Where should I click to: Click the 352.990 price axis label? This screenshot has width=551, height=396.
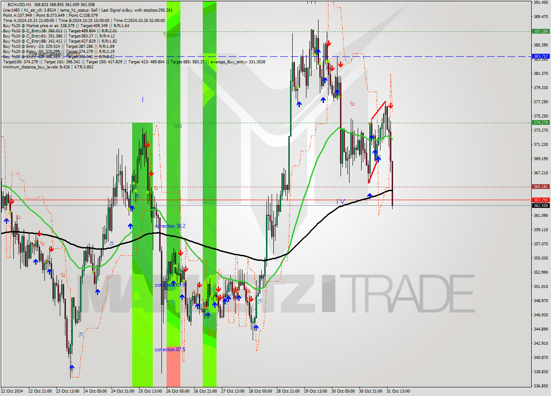(x=541, y=272)
